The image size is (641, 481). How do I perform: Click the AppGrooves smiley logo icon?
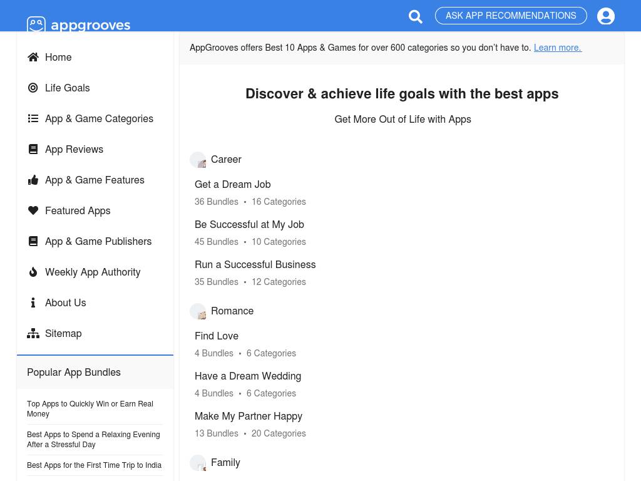tap(36, 24)
